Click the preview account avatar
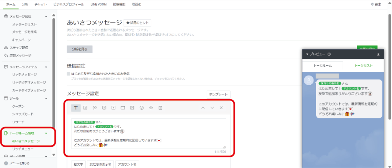The width and height of the screenshot is (392, 168). click(x=309, y=80)
